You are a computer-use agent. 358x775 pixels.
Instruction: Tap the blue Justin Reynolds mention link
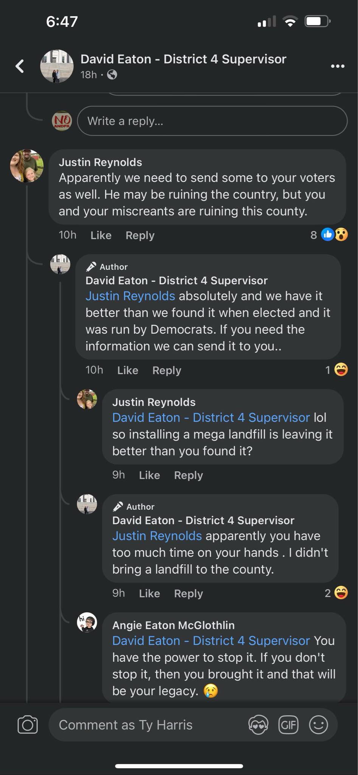pyautogui.click(x=130, y=296)
